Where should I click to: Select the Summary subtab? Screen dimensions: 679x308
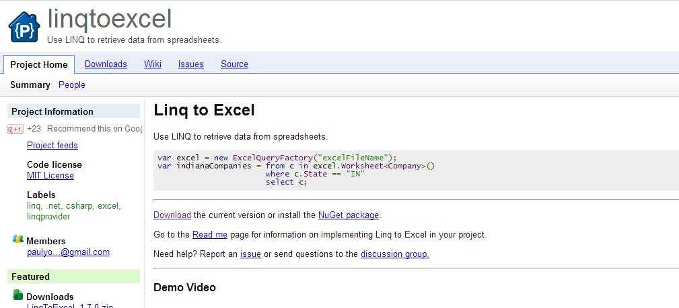point(30,85)
